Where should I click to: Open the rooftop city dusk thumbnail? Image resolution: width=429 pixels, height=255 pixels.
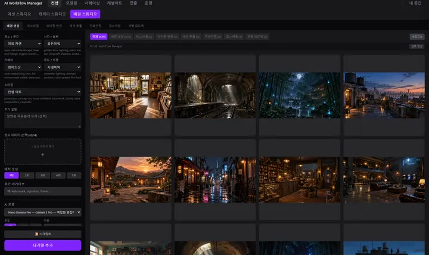click(x=384, y=95)
